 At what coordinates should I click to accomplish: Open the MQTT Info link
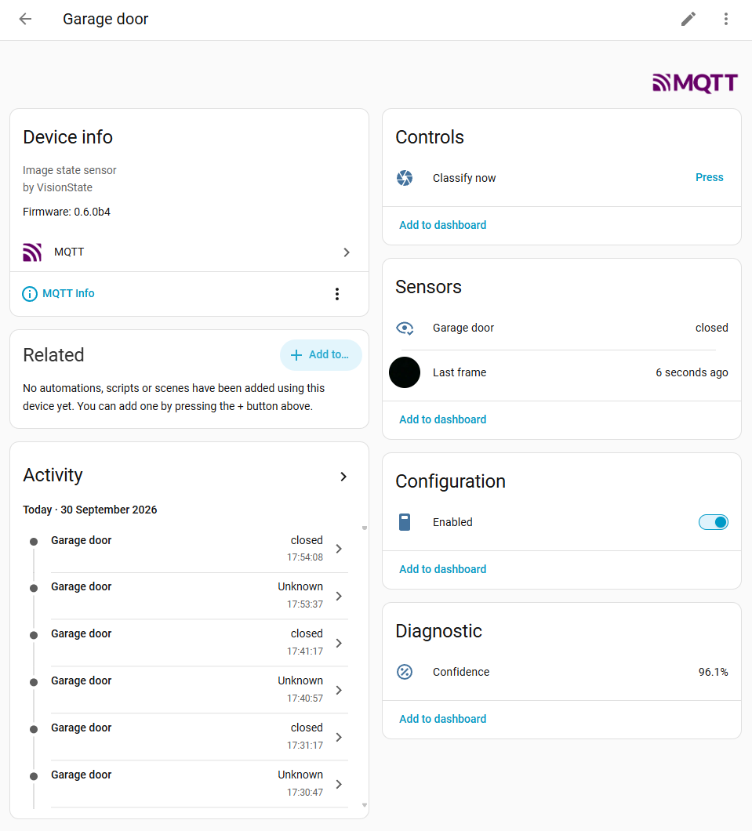pyautogui.click(x=68, y=294)
